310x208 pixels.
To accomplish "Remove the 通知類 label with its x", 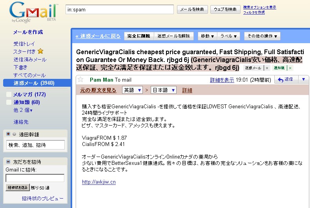I will click(290, 68).
